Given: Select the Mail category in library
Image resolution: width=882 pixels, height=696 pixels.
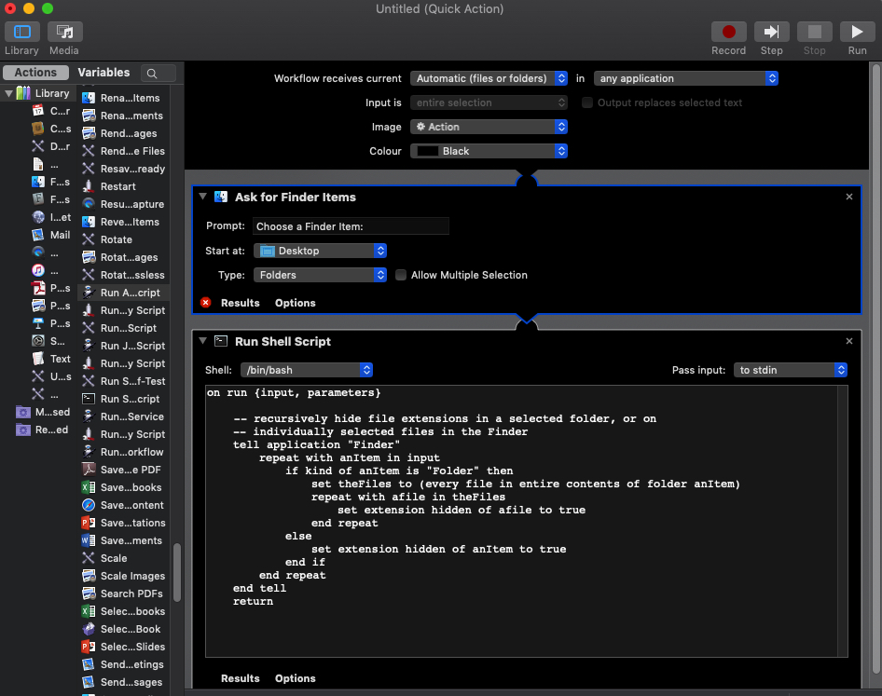Looking at the screenshot, I should click(60, 235).
